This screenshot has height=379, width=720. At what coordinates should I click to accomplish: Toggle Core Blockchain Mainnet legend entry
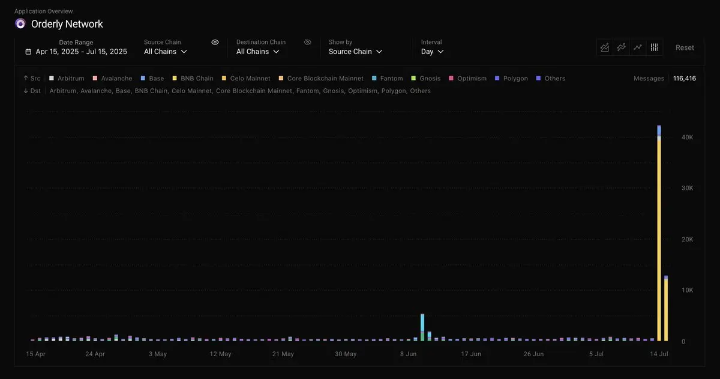(x=321, y=78)
